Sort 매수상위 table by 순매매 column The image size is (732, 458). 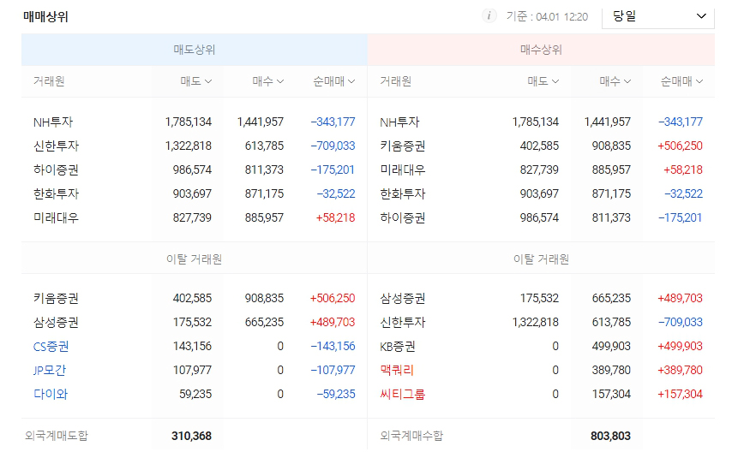pyautogui.click(x=681, y=81)
